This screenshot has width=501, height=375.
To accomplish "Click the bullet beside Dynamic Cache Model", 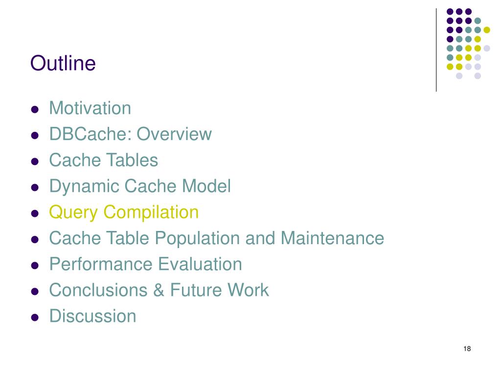I will pos(35,187).
